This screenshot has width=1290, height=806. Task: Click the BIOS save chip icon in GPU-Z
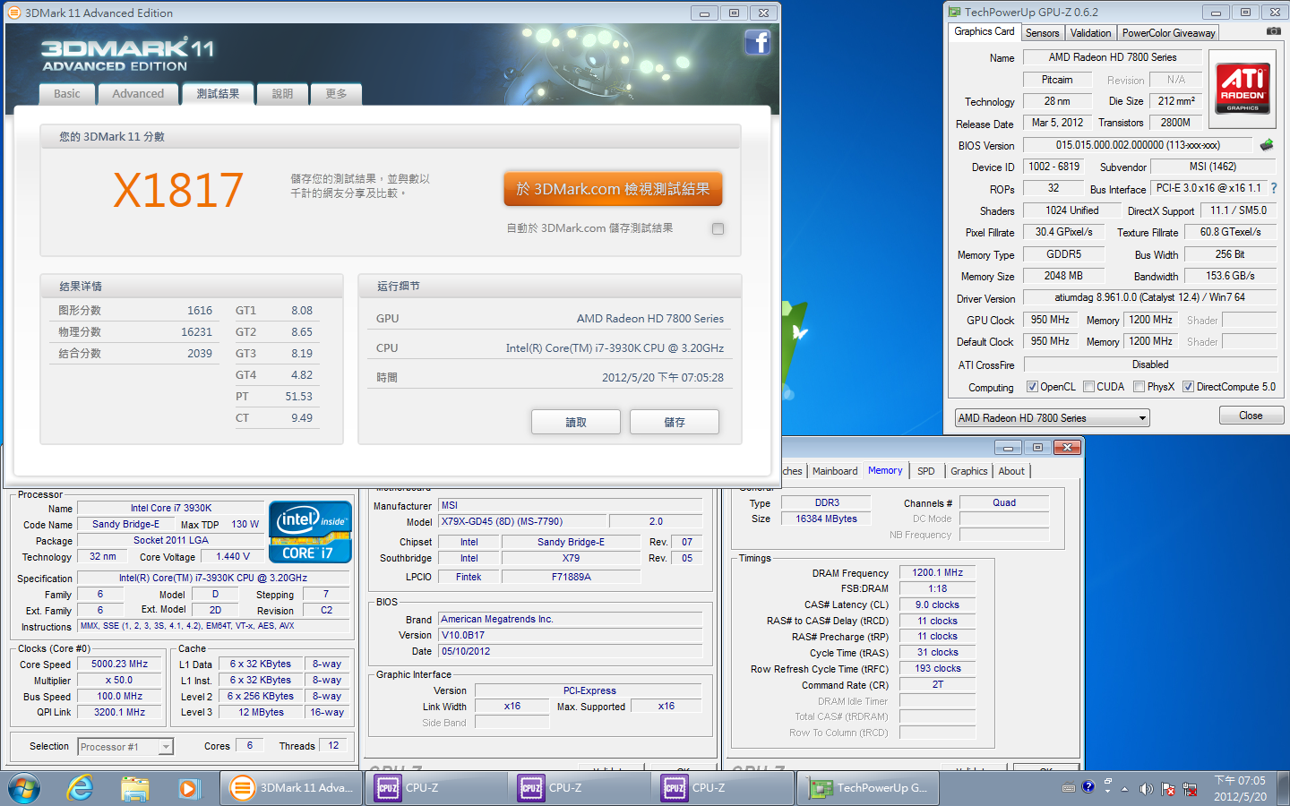coord(1267,145)
